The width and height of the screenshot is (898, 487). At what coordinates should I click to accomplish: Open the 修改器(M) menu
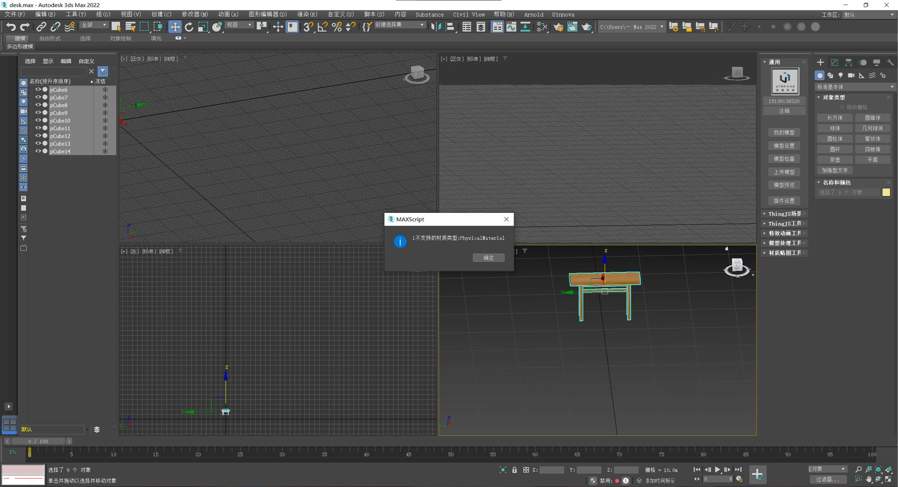[195, 14]
